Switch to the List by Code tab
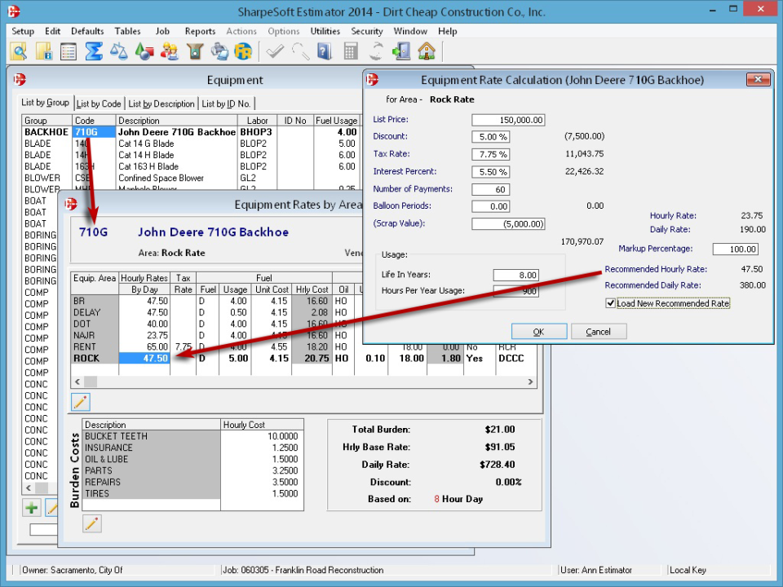This screenshot has height=587, width=783. coord(98,104)
